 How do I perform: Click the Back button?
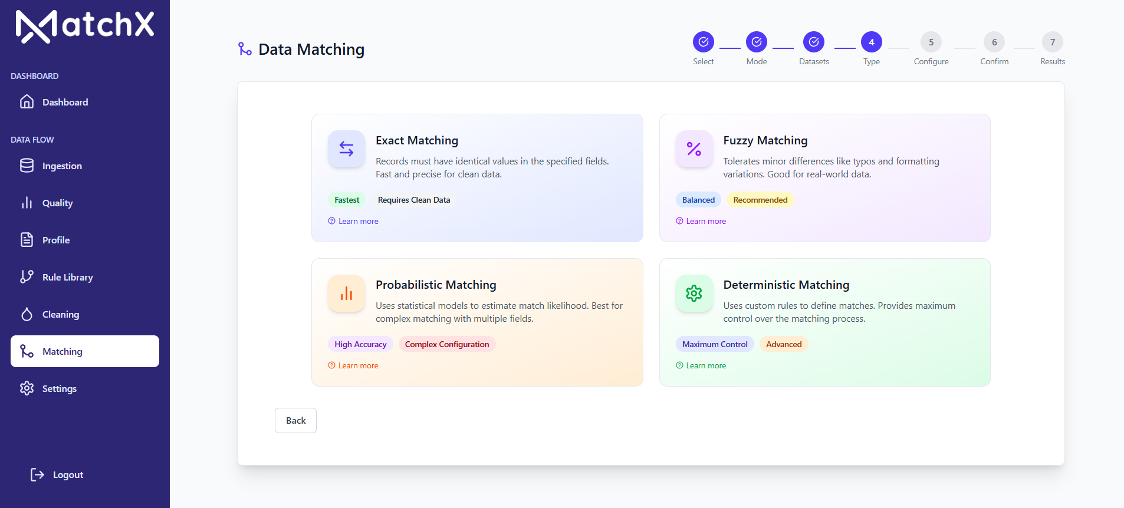(x=295, y=420)
